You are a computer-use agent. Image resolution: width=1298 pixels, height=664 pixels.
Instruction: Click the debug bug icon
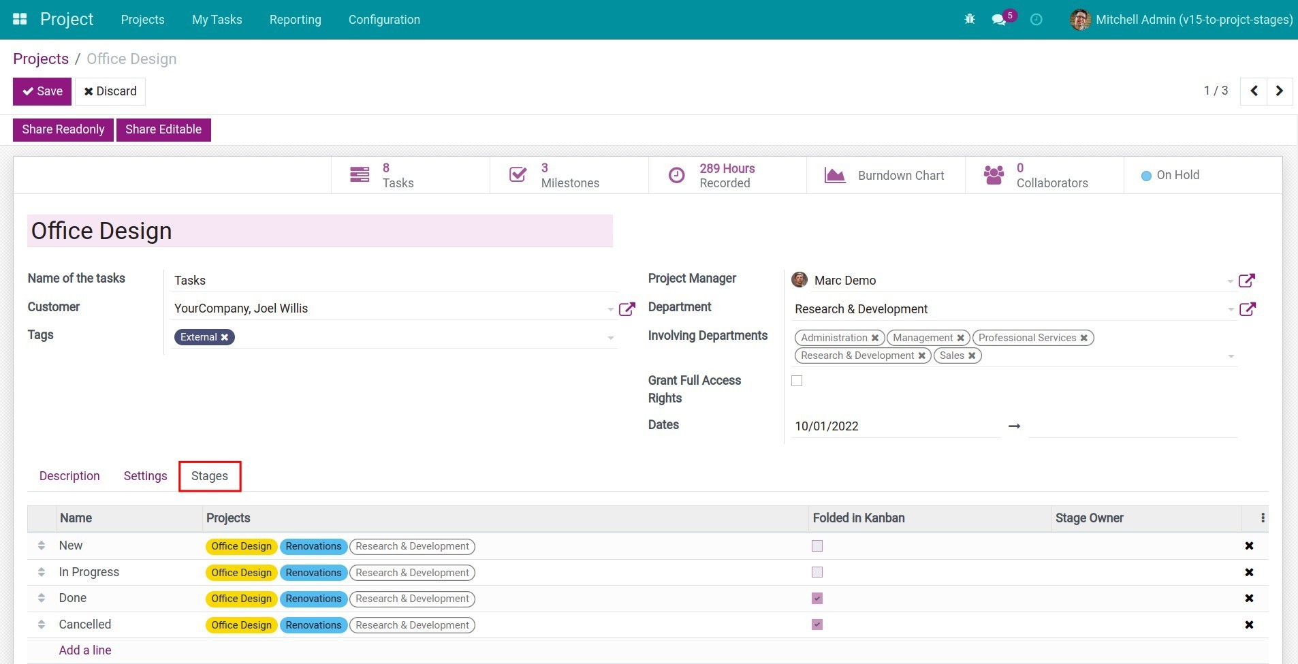970,19
